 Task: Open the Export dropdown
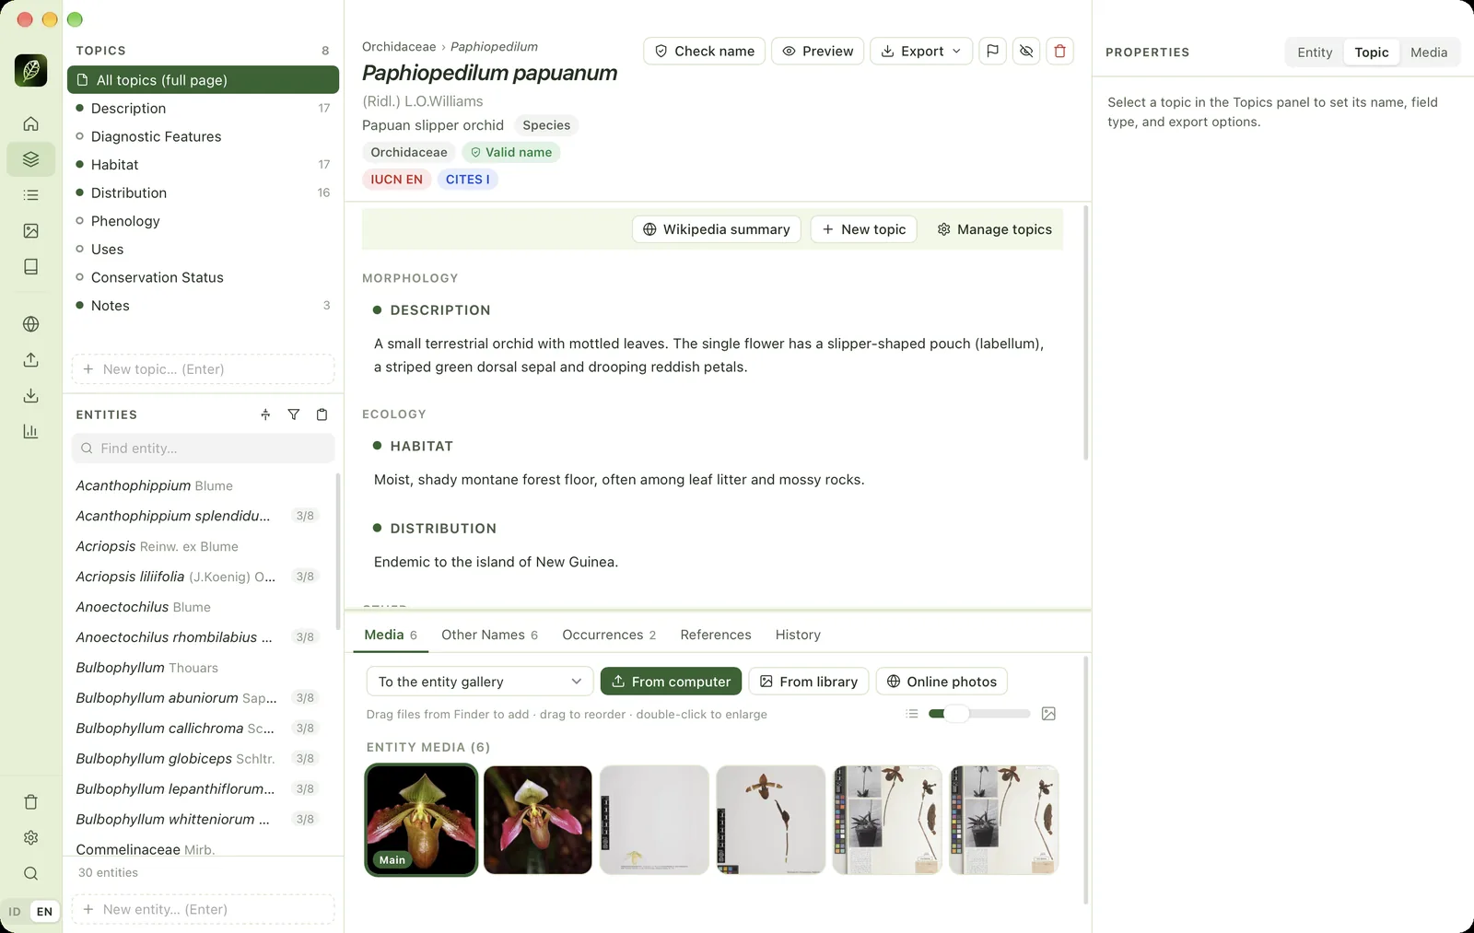click(921, 51)
